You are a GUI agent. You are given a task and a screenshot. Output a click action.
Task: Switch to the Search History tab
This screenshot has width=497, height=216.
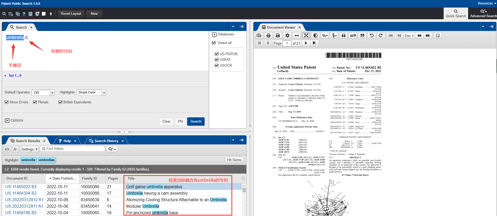[106, 141]
